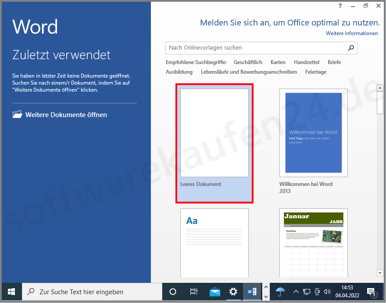This screenshot has width=386, height=303.
Task: Open Settings gear in the taskbar
Action: tap(233, 292)
